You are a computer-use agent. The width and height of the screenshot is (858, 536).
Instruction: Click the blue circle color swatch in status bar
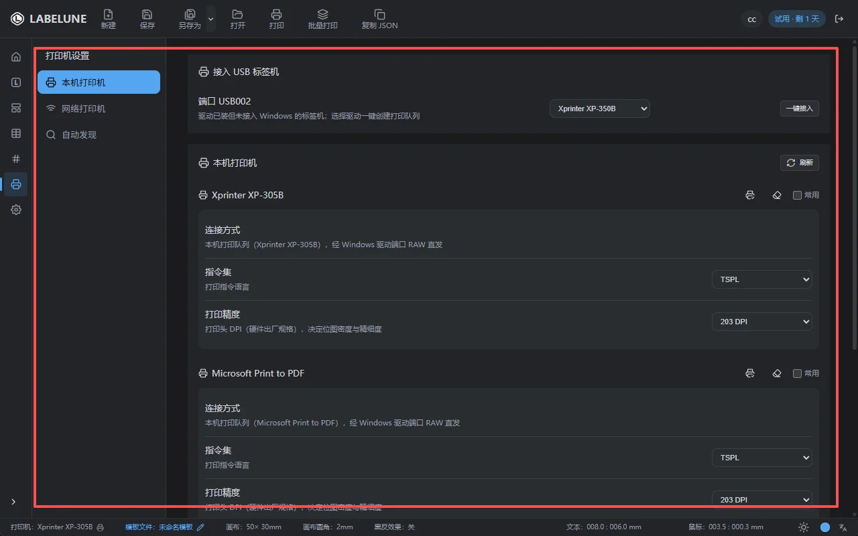click(825, 527)
